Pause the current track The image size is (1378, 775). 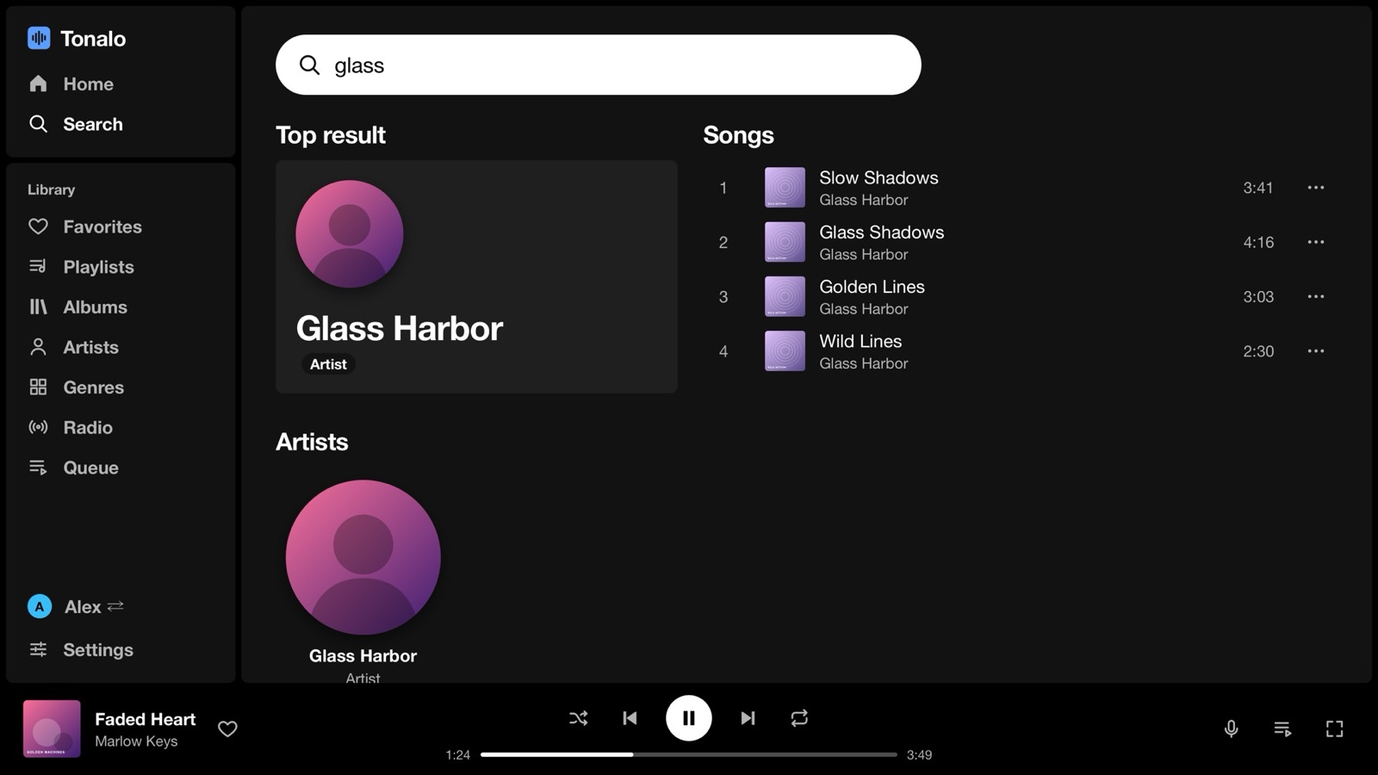click(x=689, y=718)
